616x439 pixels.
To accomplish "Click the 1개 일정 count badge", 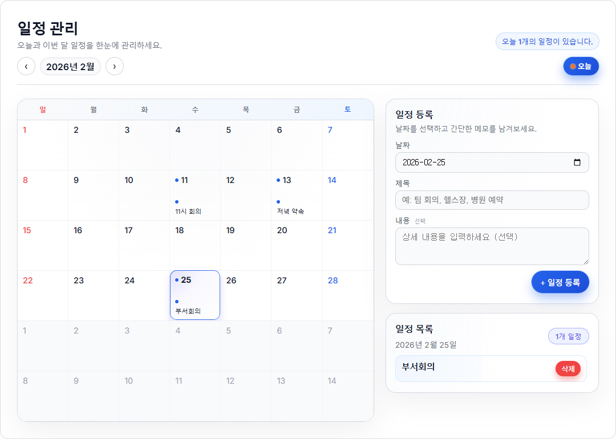I will pos(568,336).
